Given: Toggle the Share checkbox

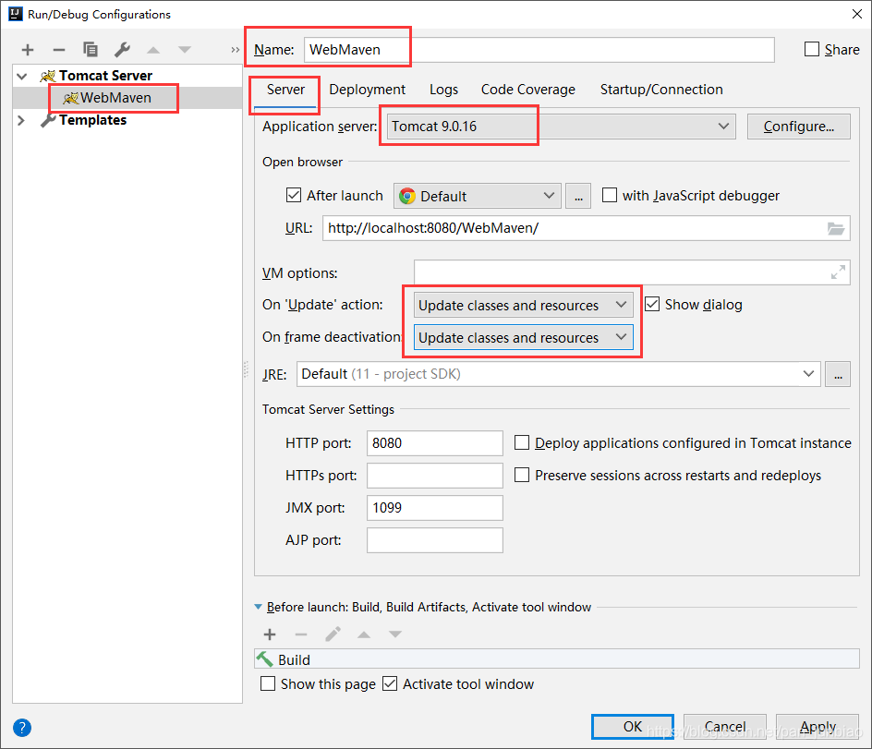Looking at the screenshot, I should point(812,50).
